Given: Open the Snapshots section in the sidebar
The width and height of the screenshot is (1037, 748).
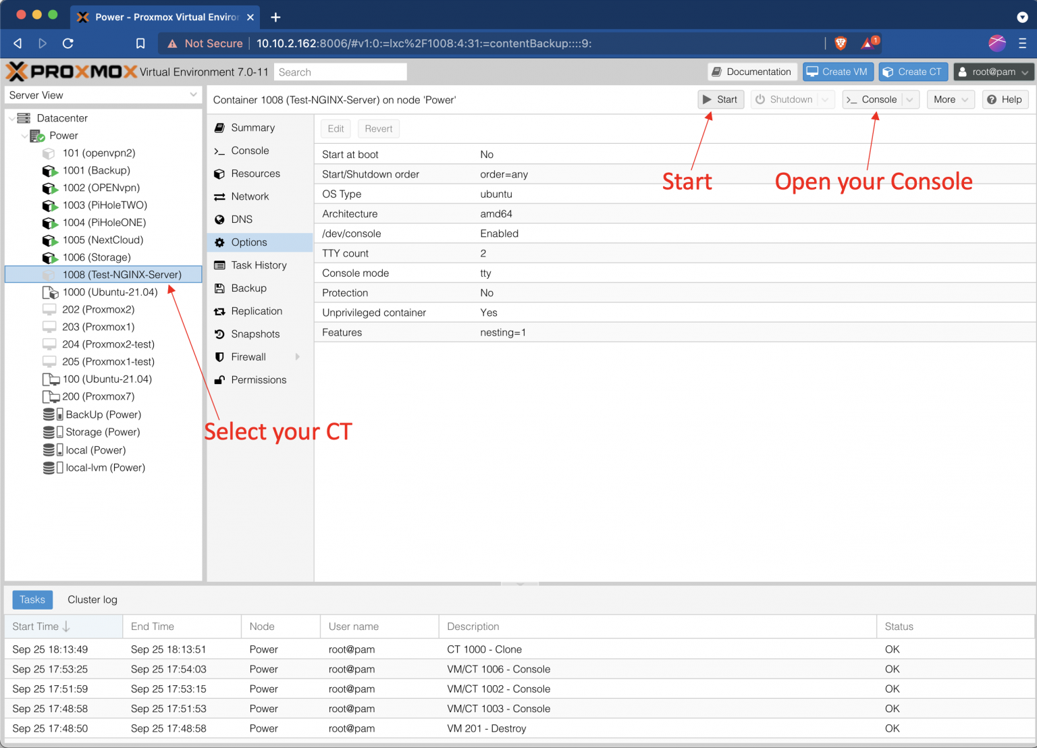Looking at the screenshot, I should [x=255, y=334].
